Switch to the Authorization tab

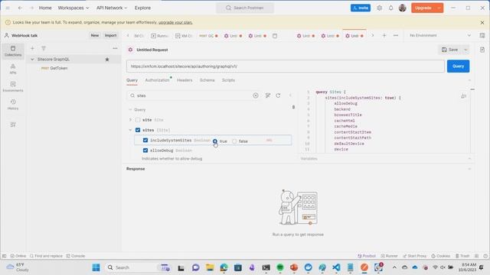[157, 80]
